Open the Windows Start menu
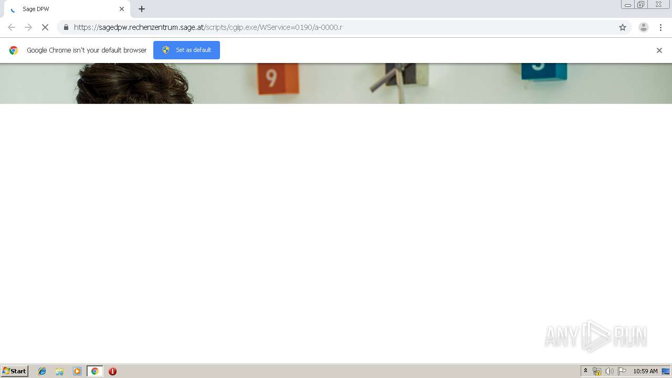 point(15,371)
